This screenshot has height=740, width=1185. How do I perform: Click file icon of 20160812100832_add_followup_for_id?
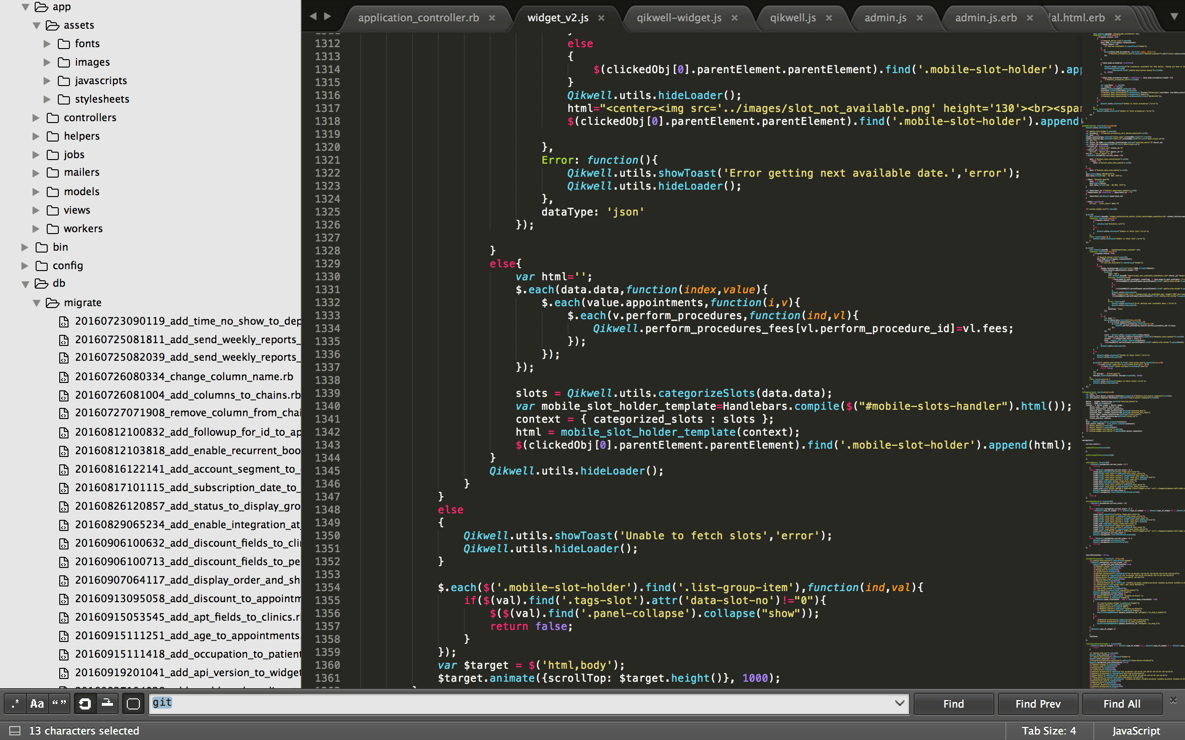coord(64,432)
